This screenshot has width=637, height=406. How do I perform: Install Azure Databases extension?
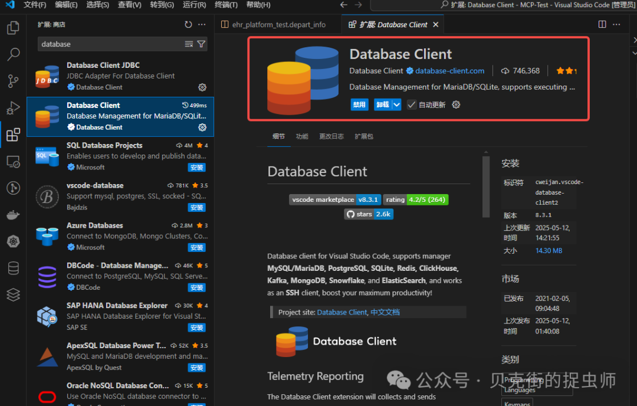(196, 247)
